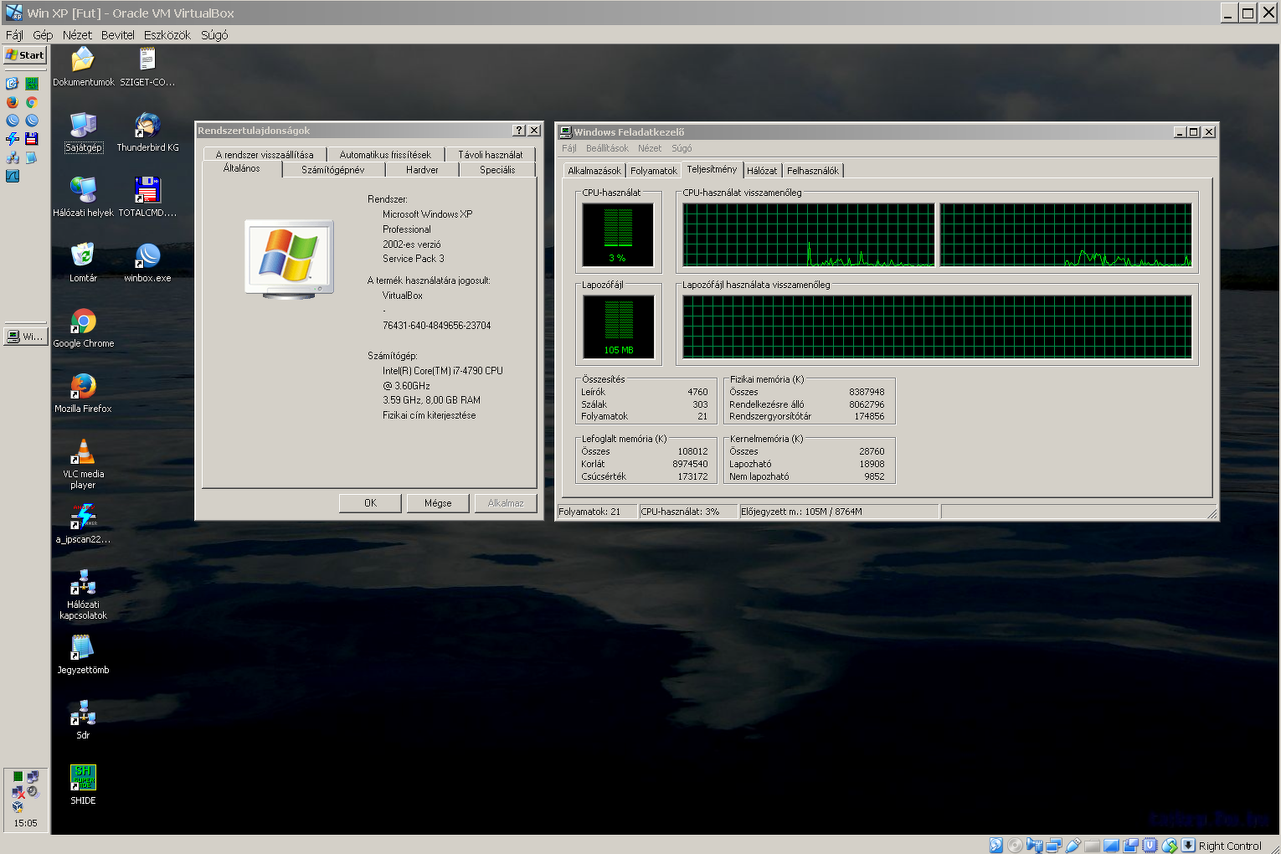Click OK in Rendszertulajdonságok dialog
Viewport: 1281px width, 854px height.
click(x=370, y=503)
